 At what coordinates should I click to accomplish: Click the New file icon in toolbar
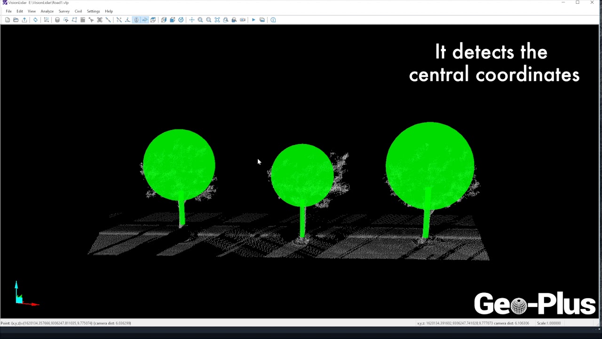point(8,20)
